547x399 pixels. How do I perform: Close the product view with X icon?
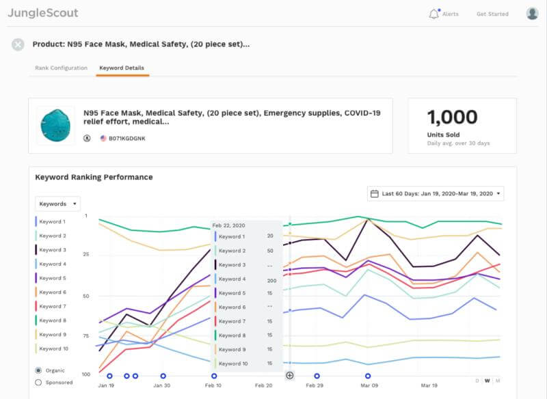pyautogui.click(x=18, y=44)
